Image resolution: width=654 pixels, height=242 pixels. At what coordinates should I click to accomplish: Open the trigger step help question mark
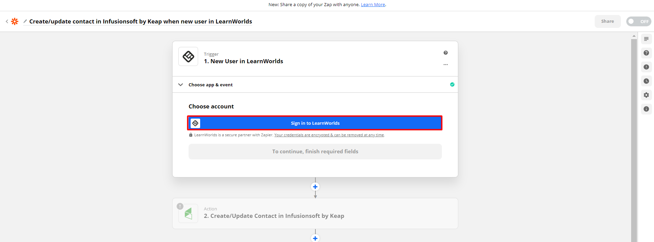pyautogui.click(x=446, y=53)
